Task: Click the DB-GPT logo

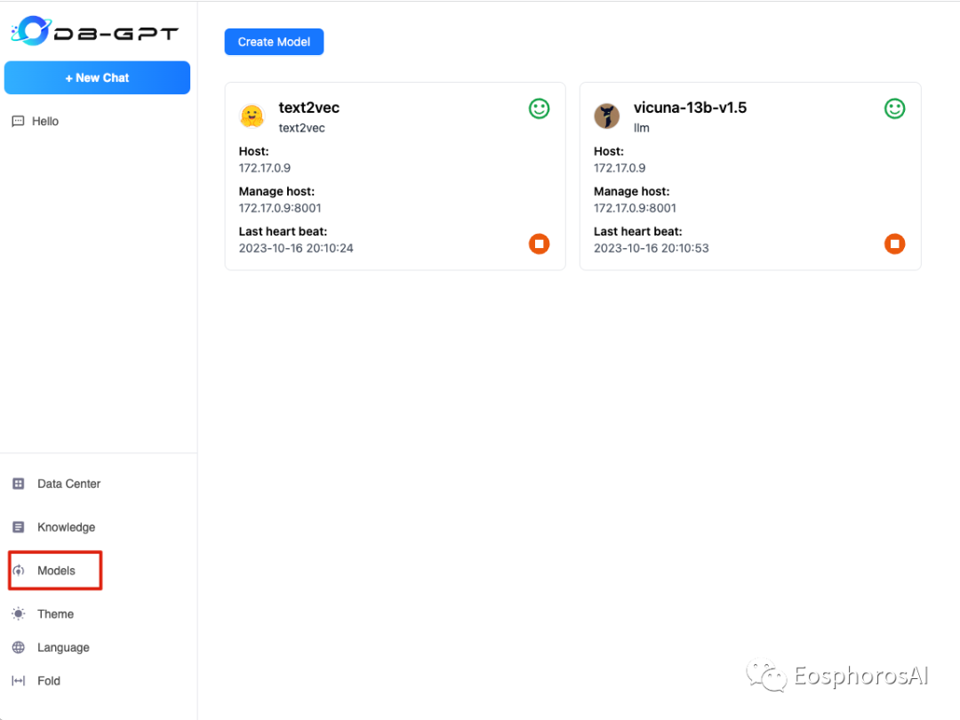Action: [95, 30]
